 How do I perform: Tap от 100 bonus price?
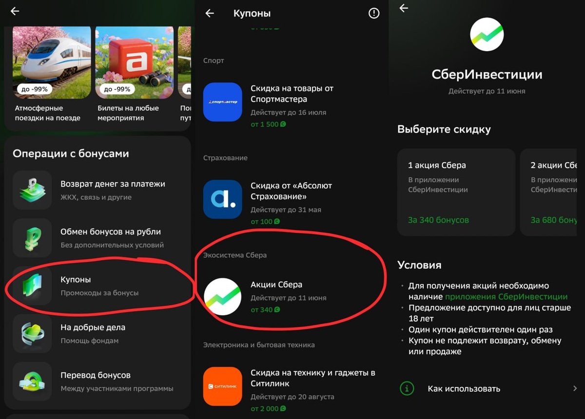click(265, 222)
